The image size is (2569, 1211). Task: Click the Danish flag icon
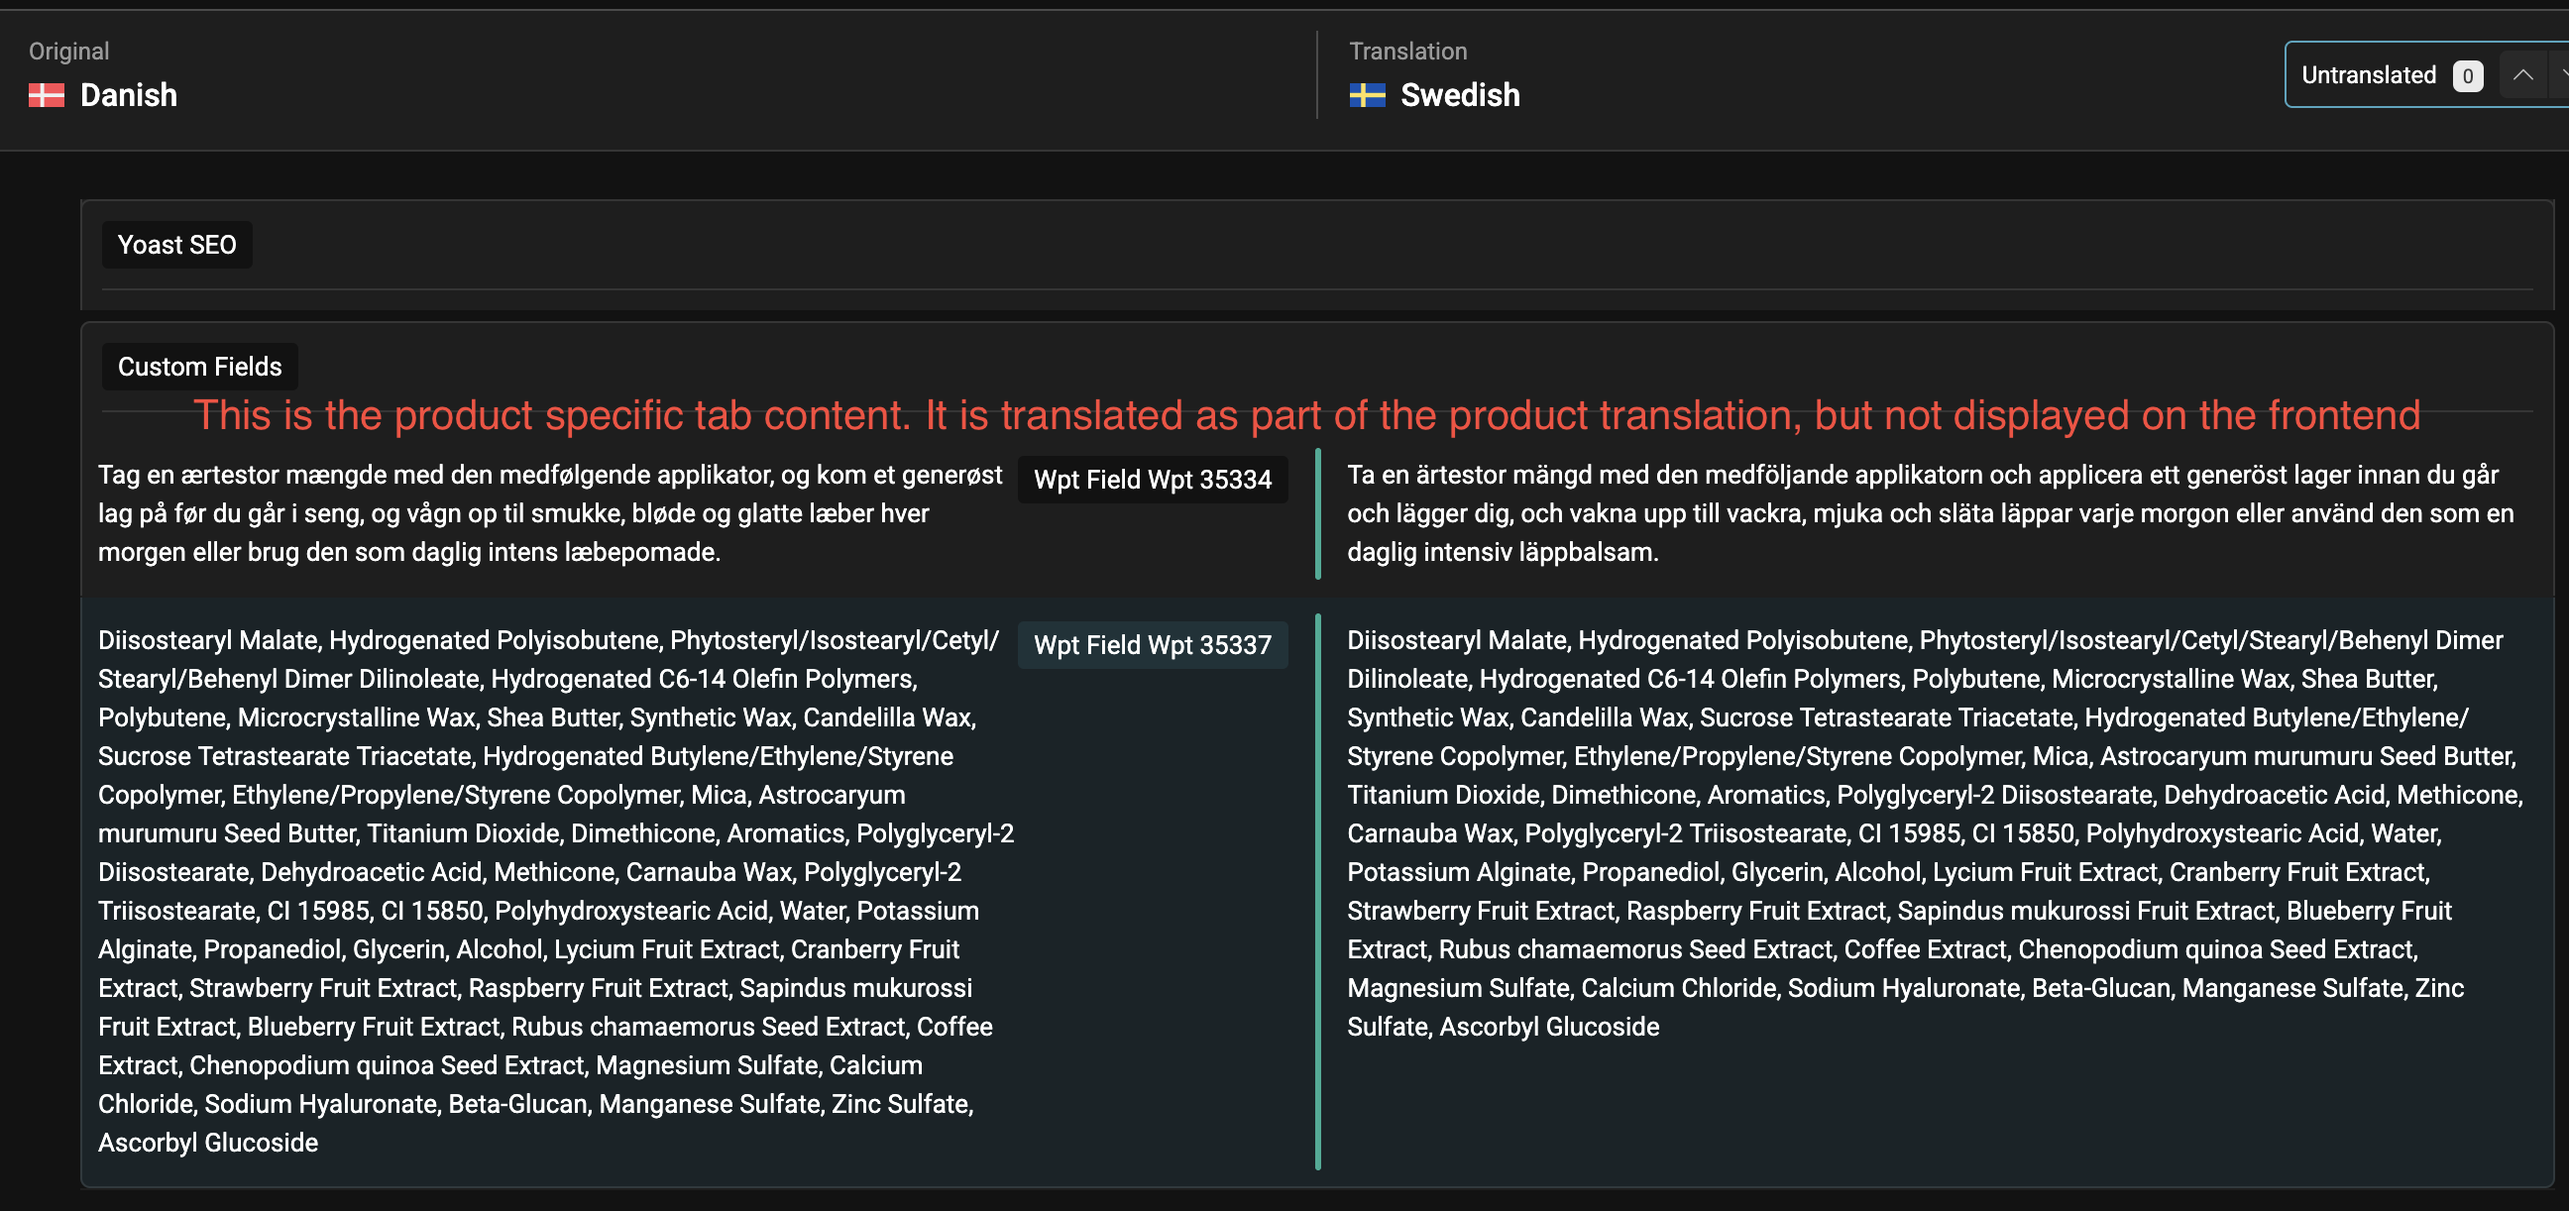click(46, 95)
